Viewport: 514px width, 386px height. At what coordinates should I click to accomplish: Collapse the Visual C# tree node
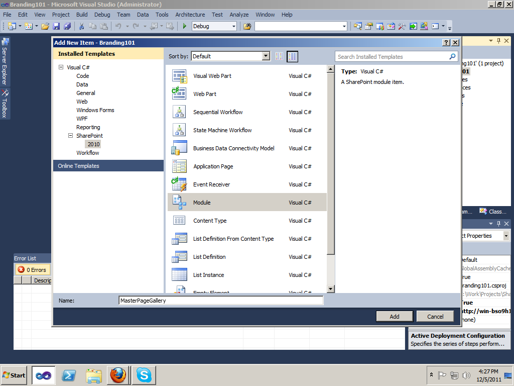pyautogui.click(x=61, y=67)
